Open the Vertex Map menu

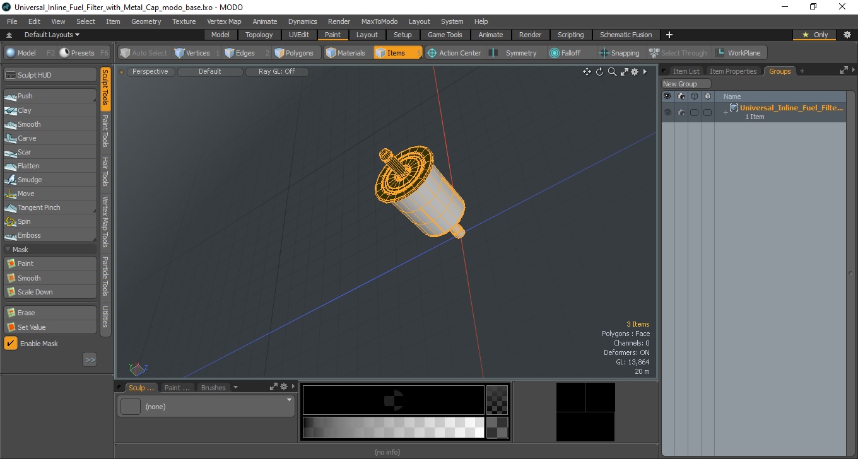click(x=224, y=21)
